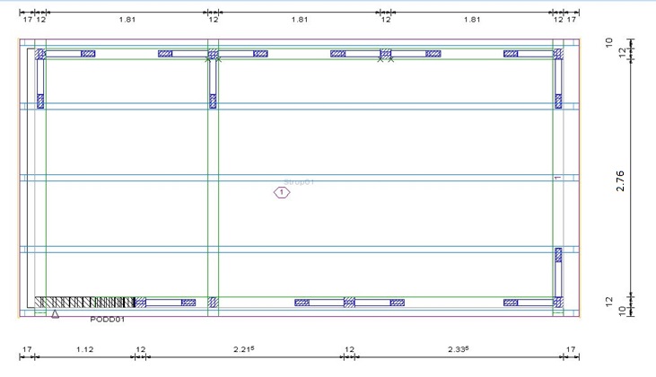Select the hatched block at bottom-right corner

pyautogui.click(x=557, y=302)
